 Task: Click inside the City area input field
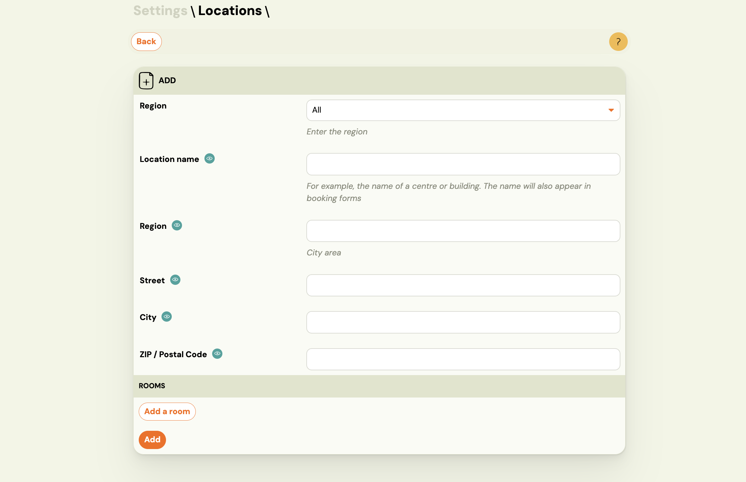[463, 231]
